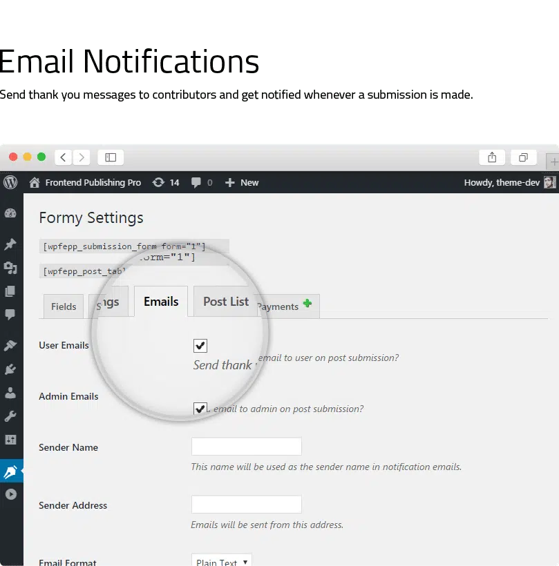Click the WordPress logo in admin bar
This screenshot has height=566, width=559.
10,182
